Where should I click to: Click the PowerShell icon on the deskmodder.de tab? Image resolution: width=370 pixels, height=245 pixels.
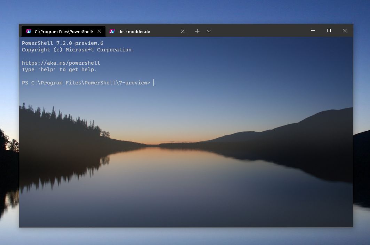tap(112, 31)
